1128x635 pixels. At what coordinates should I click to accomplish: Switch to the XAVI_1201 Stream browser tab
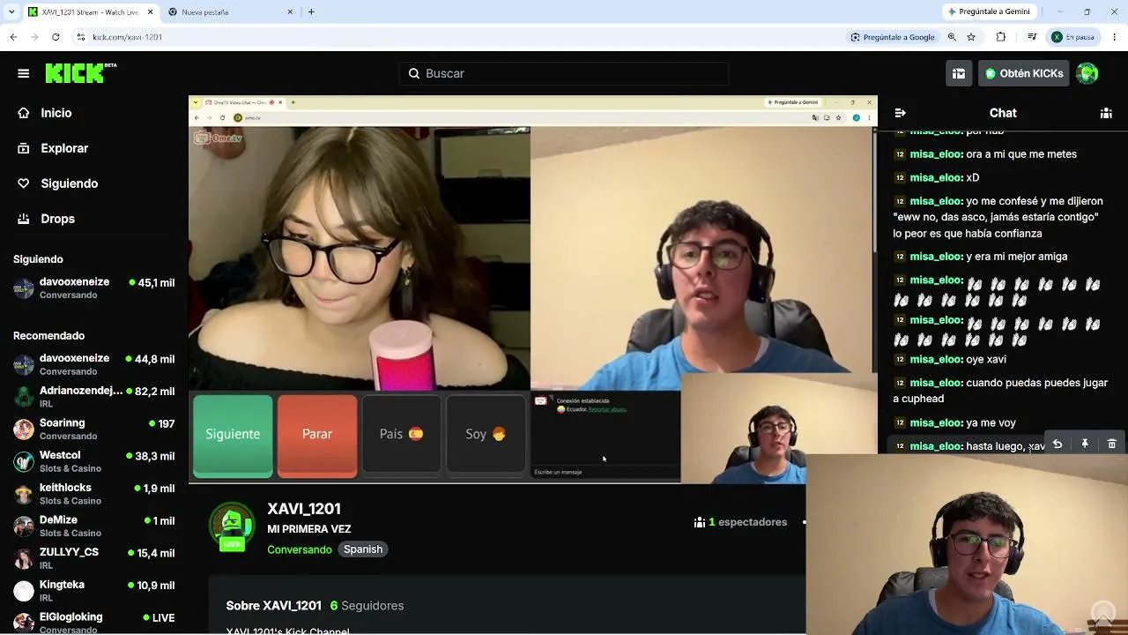[x=90, y=12]
